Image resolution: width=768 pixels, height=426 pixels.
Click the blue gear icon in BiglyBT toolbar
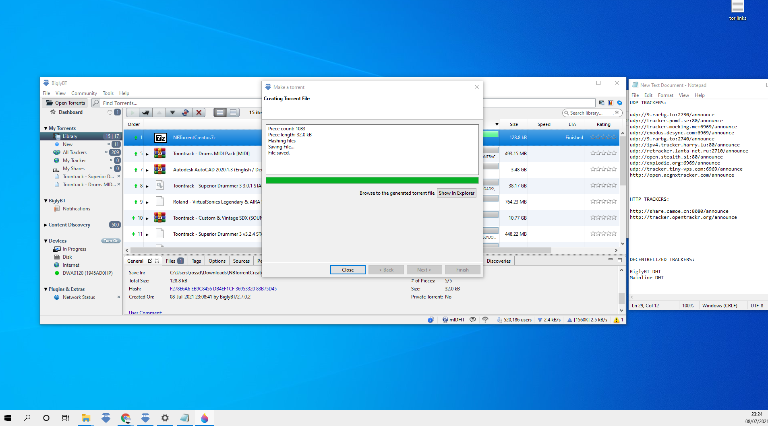[619, 103]
